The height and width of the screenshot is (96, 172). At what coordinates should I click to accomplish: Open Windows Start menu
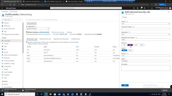(x=2, y=94)
